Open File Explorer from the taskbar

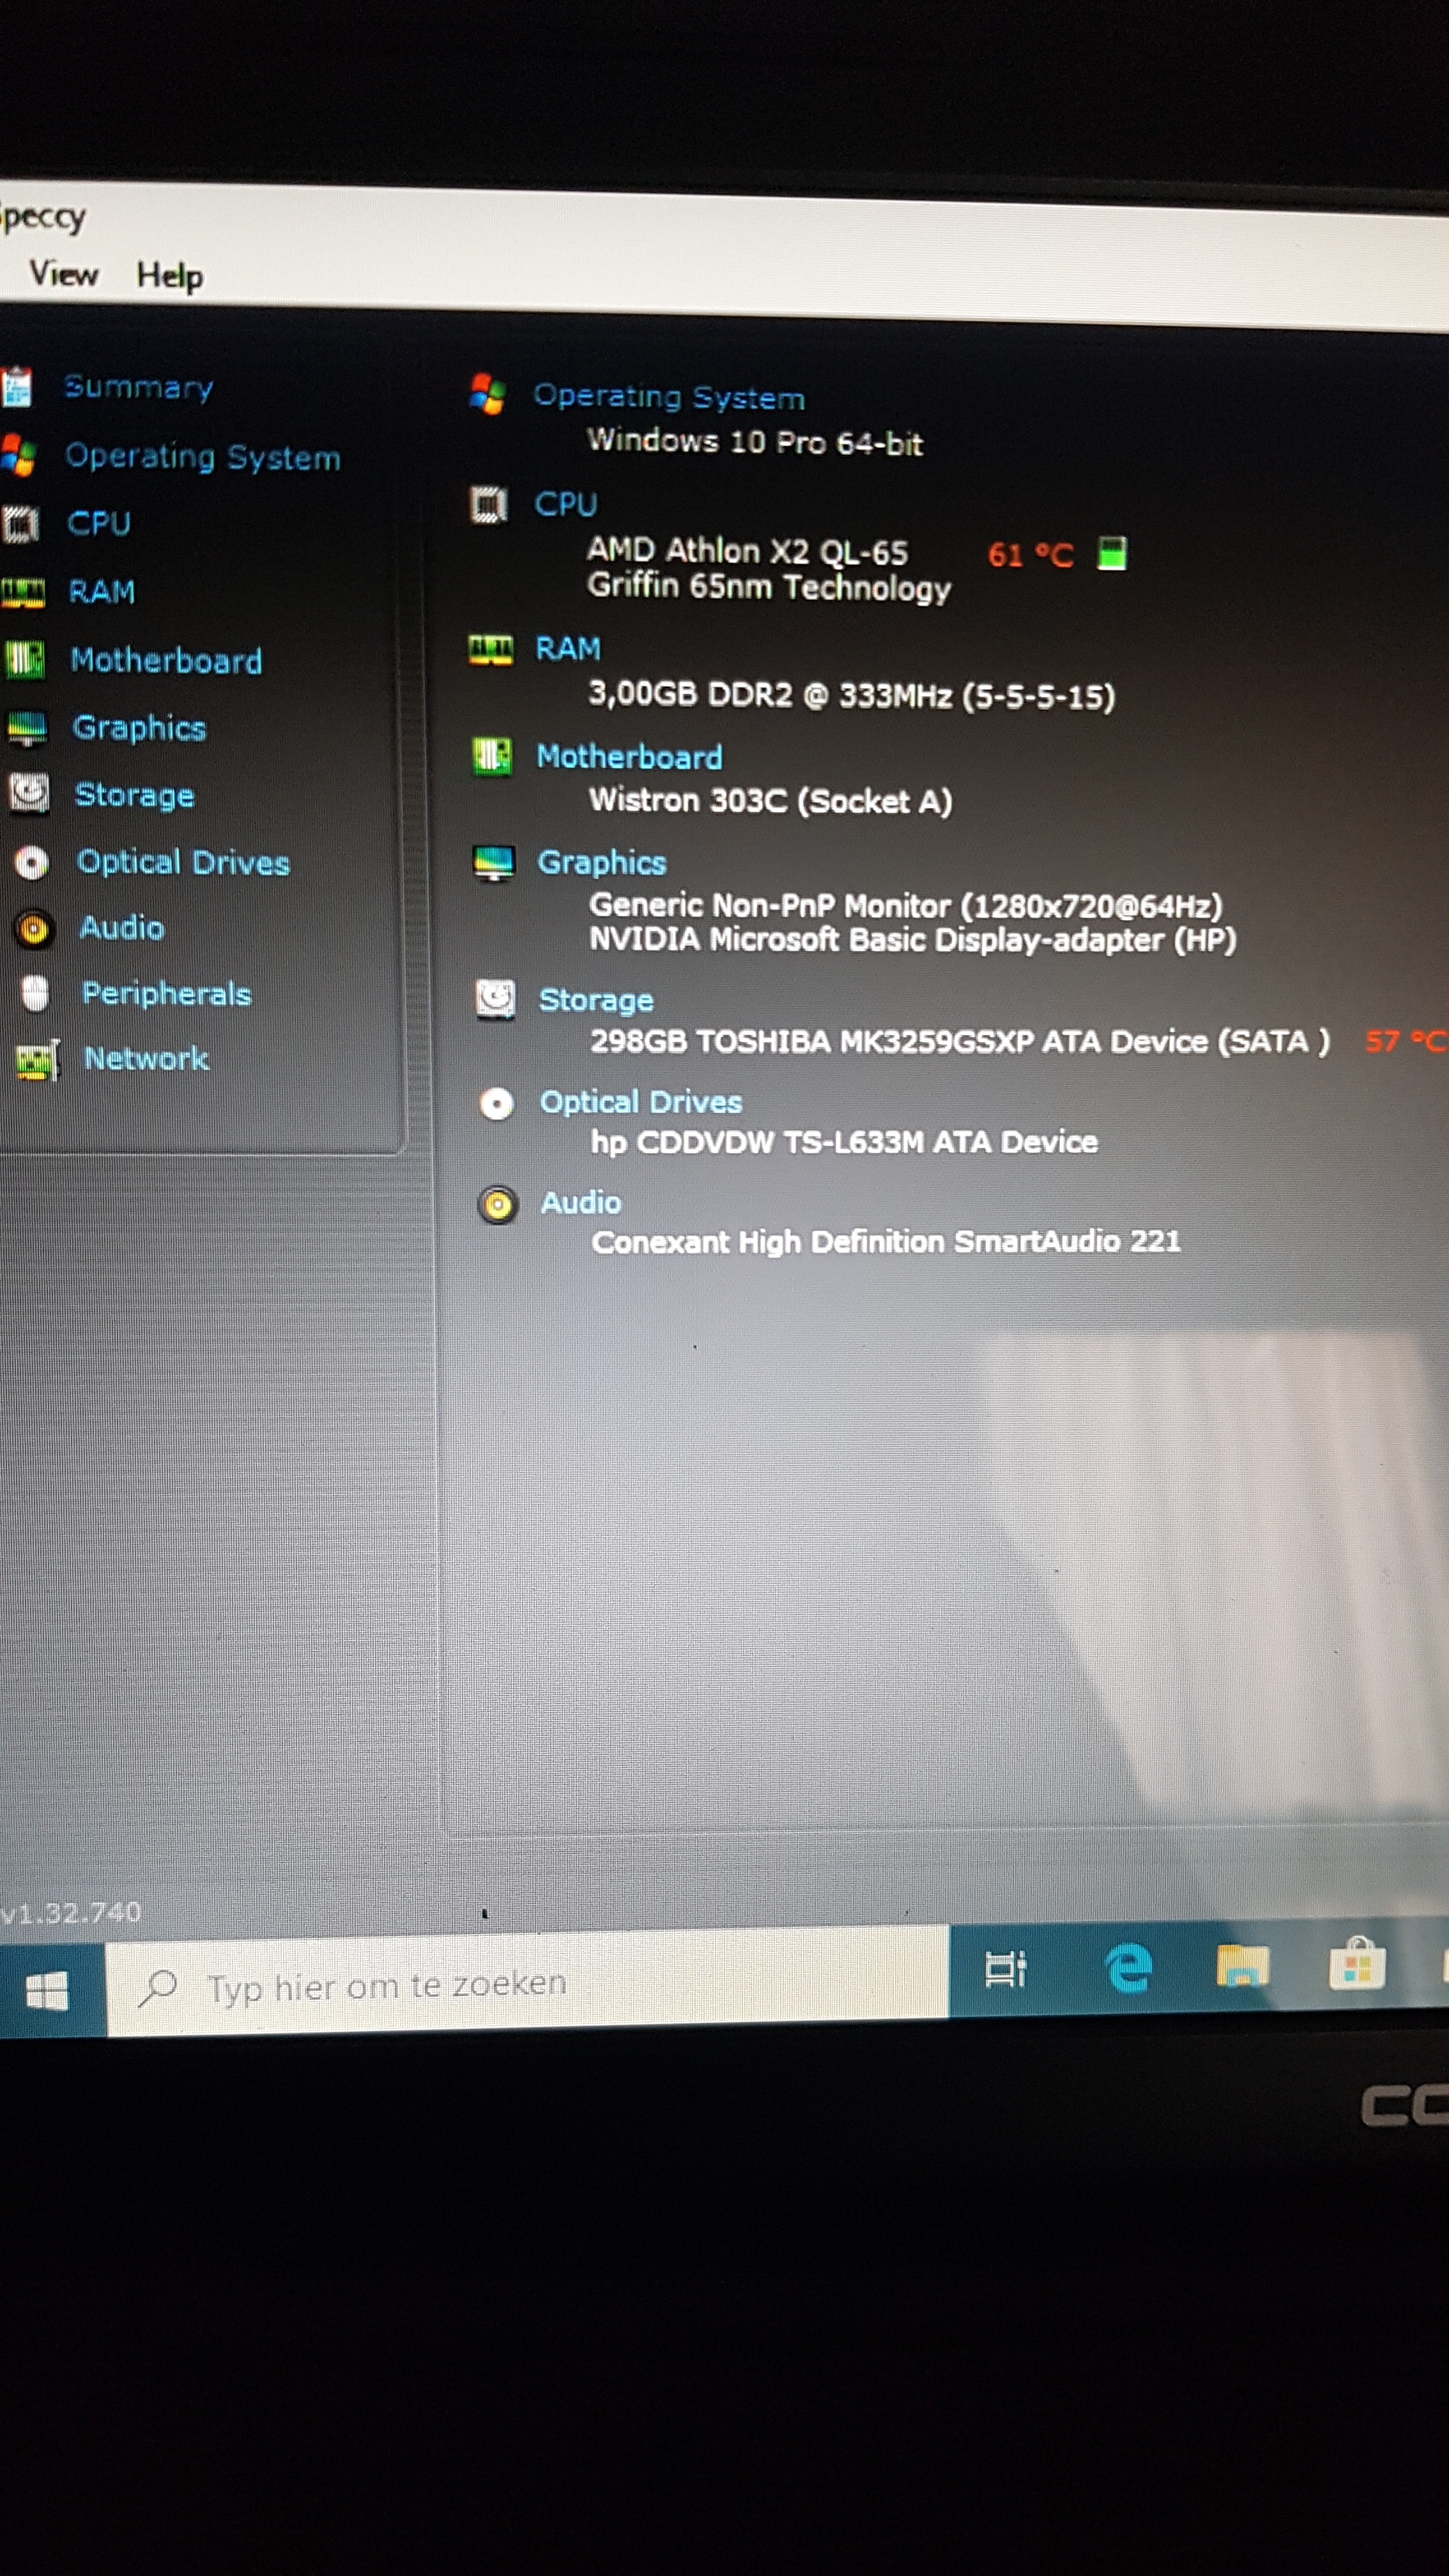1242,1966
